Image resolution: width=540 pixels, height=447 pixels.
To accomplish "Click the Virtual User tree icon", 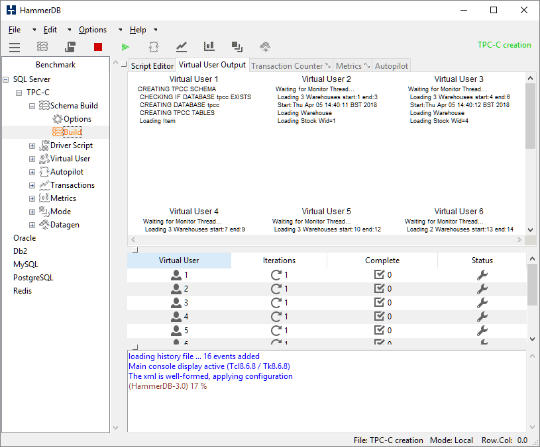I will pyautogui.click(x=44, y=159).
